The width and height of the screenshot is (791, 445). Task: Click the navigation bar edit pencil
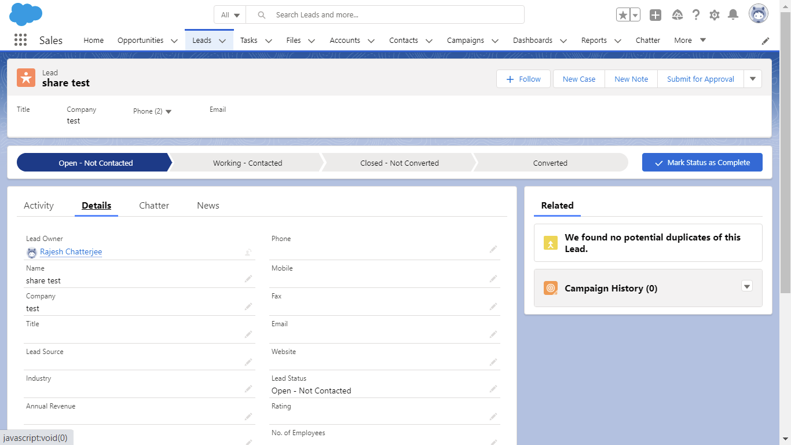tap(766, 41)
